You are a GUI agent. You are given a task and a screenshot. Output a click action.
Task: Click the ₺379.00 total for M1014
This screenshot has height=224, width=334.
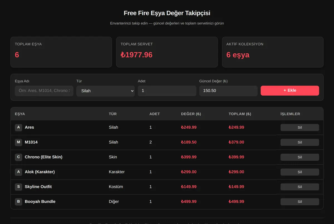click(x=236, y=142)
